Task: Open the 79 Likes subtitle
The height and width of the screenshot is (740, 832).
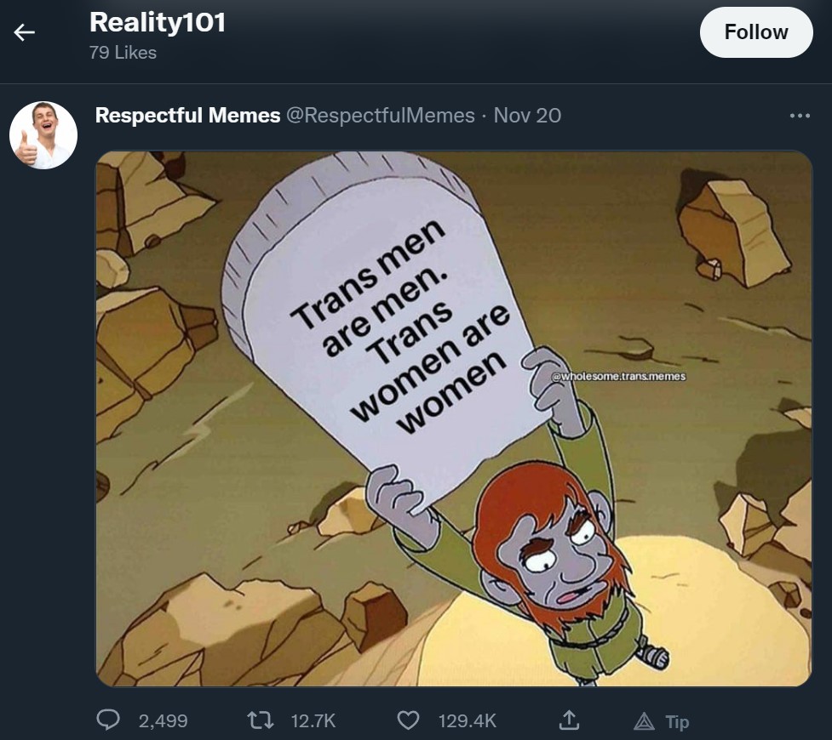Action: [x=123, y=53]
